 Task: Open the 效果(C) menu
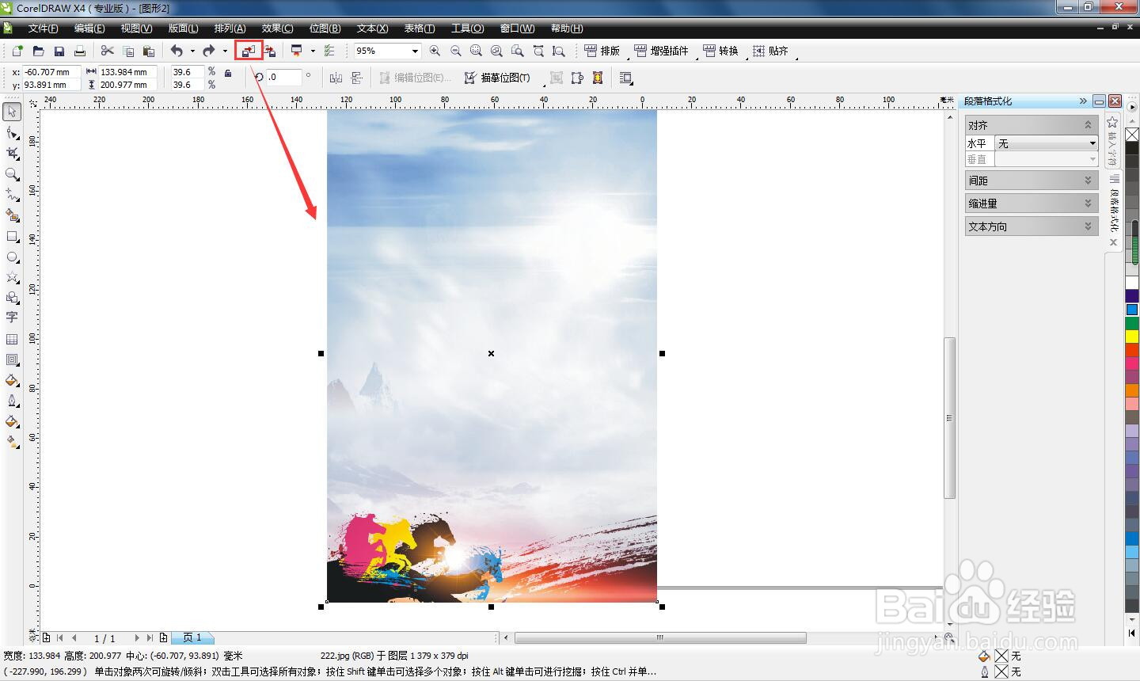click(x=277, y=29)
